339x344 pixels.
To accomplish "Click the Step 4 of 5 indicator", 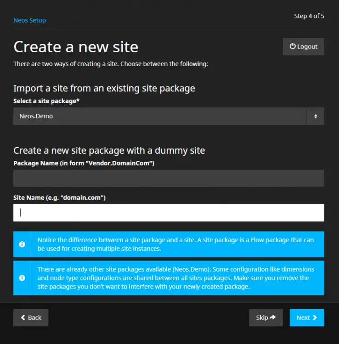I will 309,16.
